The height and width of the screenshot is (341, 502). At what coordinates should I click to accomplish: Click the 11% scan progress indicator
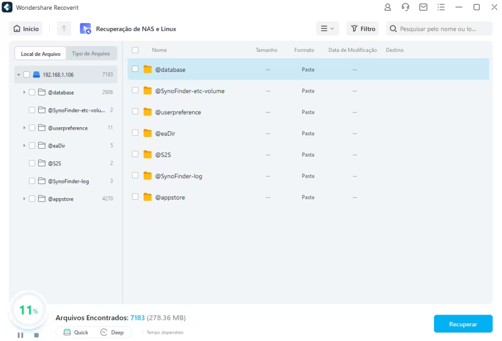28,310
